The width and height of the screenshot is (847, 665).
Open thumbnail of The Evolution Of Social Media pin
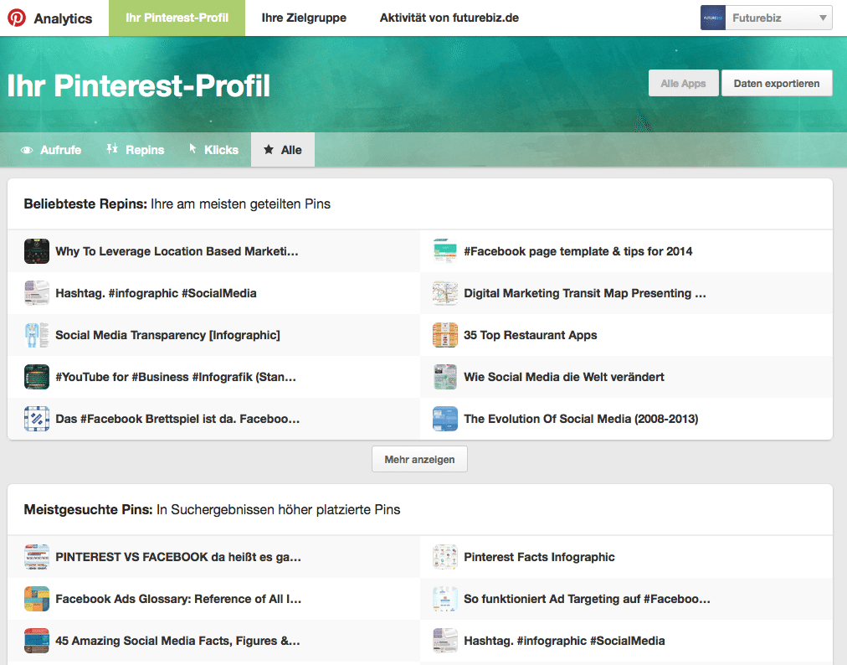click(x=445, y=419)
